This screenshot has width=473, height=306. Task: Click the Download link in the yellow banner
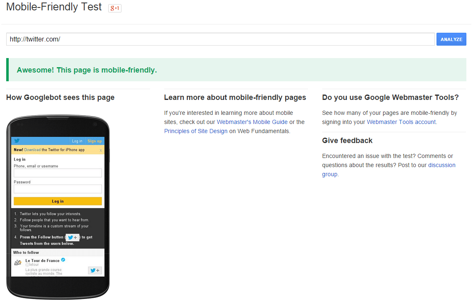(32, 150)
